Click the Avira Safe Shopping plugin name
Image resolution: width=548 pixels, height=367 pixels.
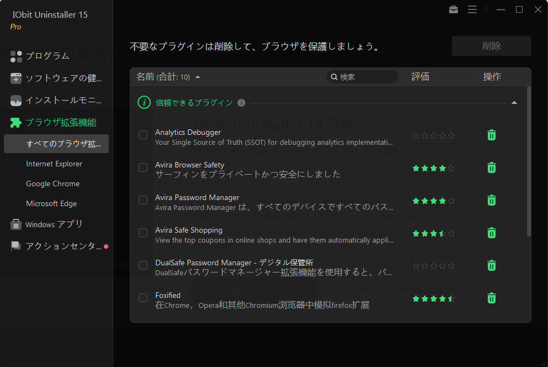[x=189, y=230]
